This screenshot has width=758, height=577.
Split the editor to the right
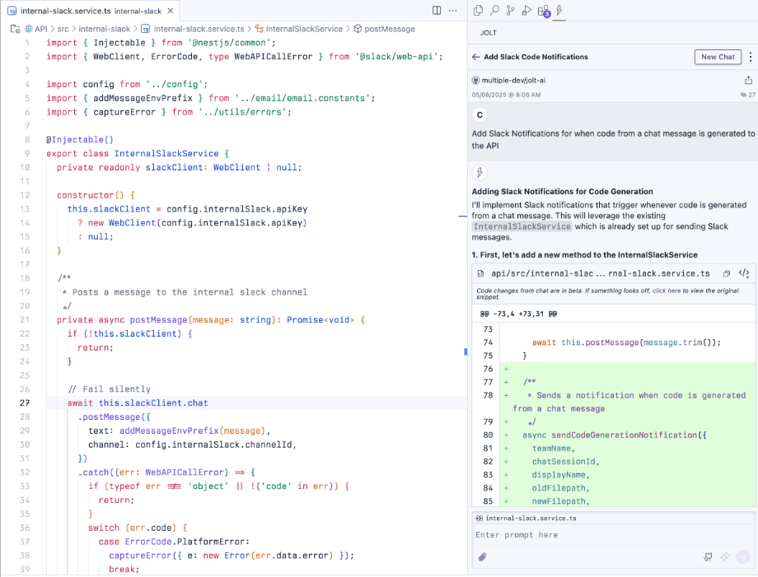pyautogui.click(x=437, y=10)
